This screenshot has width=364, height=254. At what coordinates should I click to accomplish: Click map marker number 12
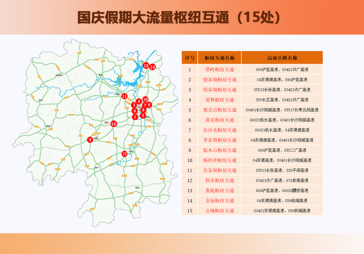(124, 154)
